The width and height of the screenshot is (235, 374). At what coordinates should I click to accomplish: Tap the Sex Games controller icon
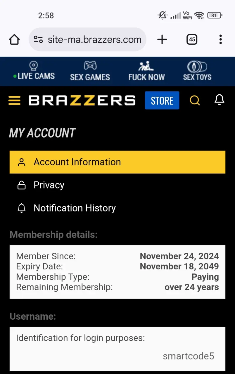click(x=90, y=65)
